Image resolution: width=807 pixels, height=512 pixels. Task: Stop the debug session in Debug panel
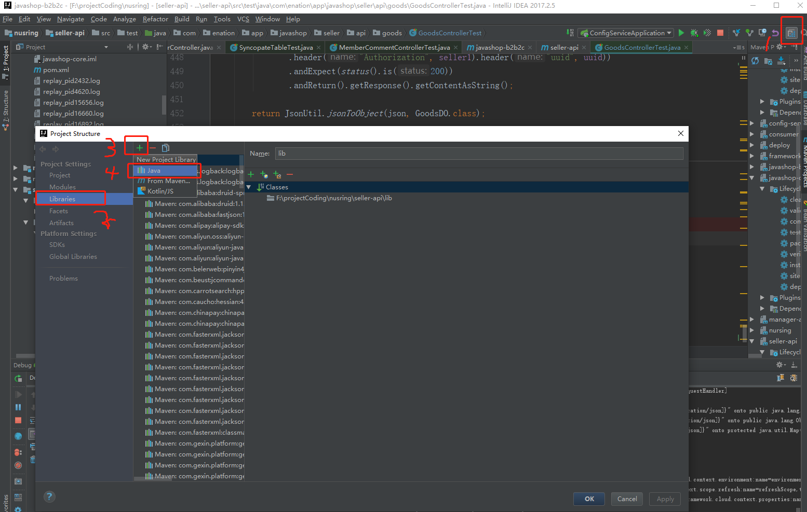pyautogui.click(x=18, y=420)
